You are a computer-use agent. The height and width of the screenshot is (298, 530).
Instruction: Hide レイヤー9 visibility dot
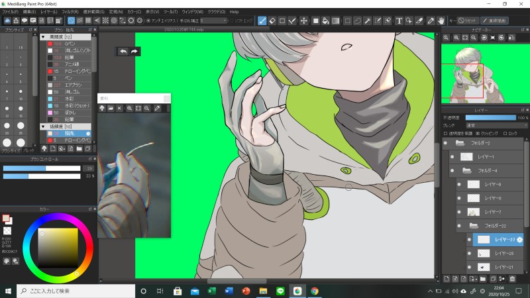[459, 185]
